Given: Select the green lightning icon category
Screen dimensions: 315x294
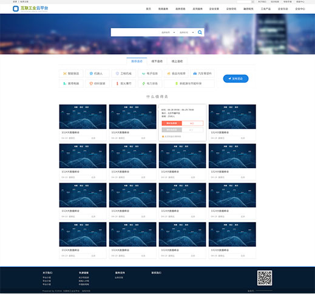Looking at the screenshot, I should tap(150, 83).
